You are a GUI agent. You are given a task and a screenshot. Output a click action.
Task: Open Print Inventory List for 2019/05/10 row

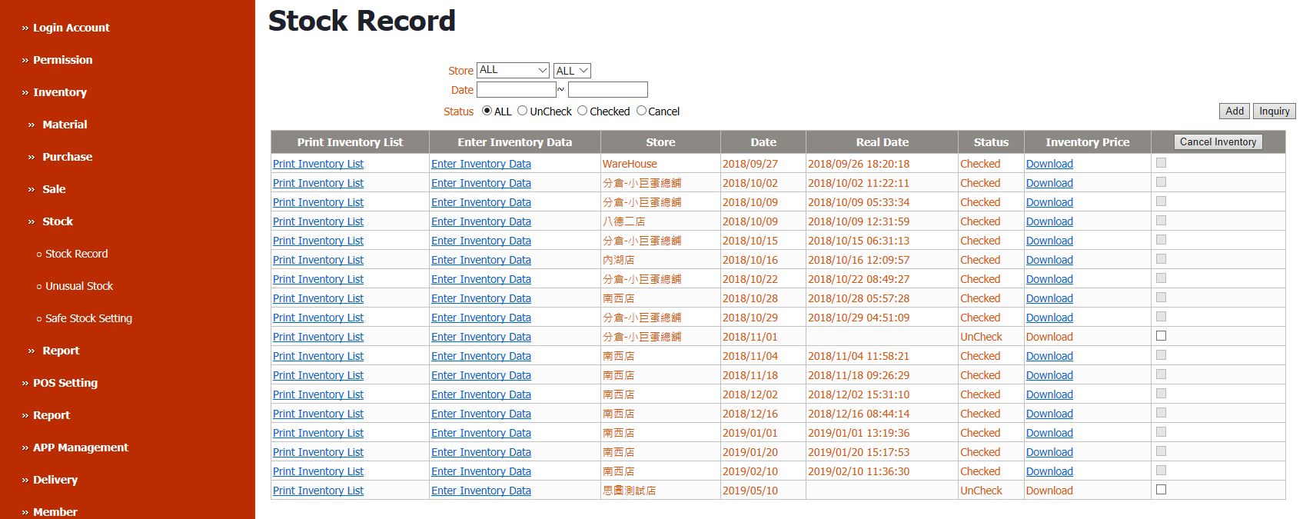[x=318, y=491]
